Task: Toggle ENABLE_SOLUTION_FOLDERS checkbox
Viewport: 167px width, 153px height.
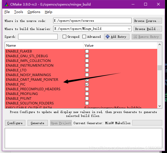Action: click(x=87, y=103)
